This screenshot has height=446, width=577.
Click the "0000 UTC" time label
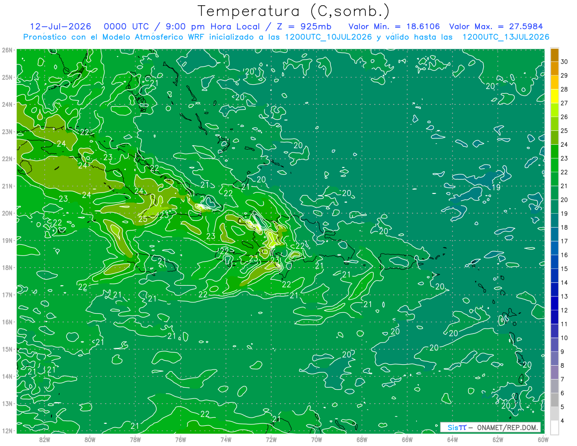click(x=126, y=26)
